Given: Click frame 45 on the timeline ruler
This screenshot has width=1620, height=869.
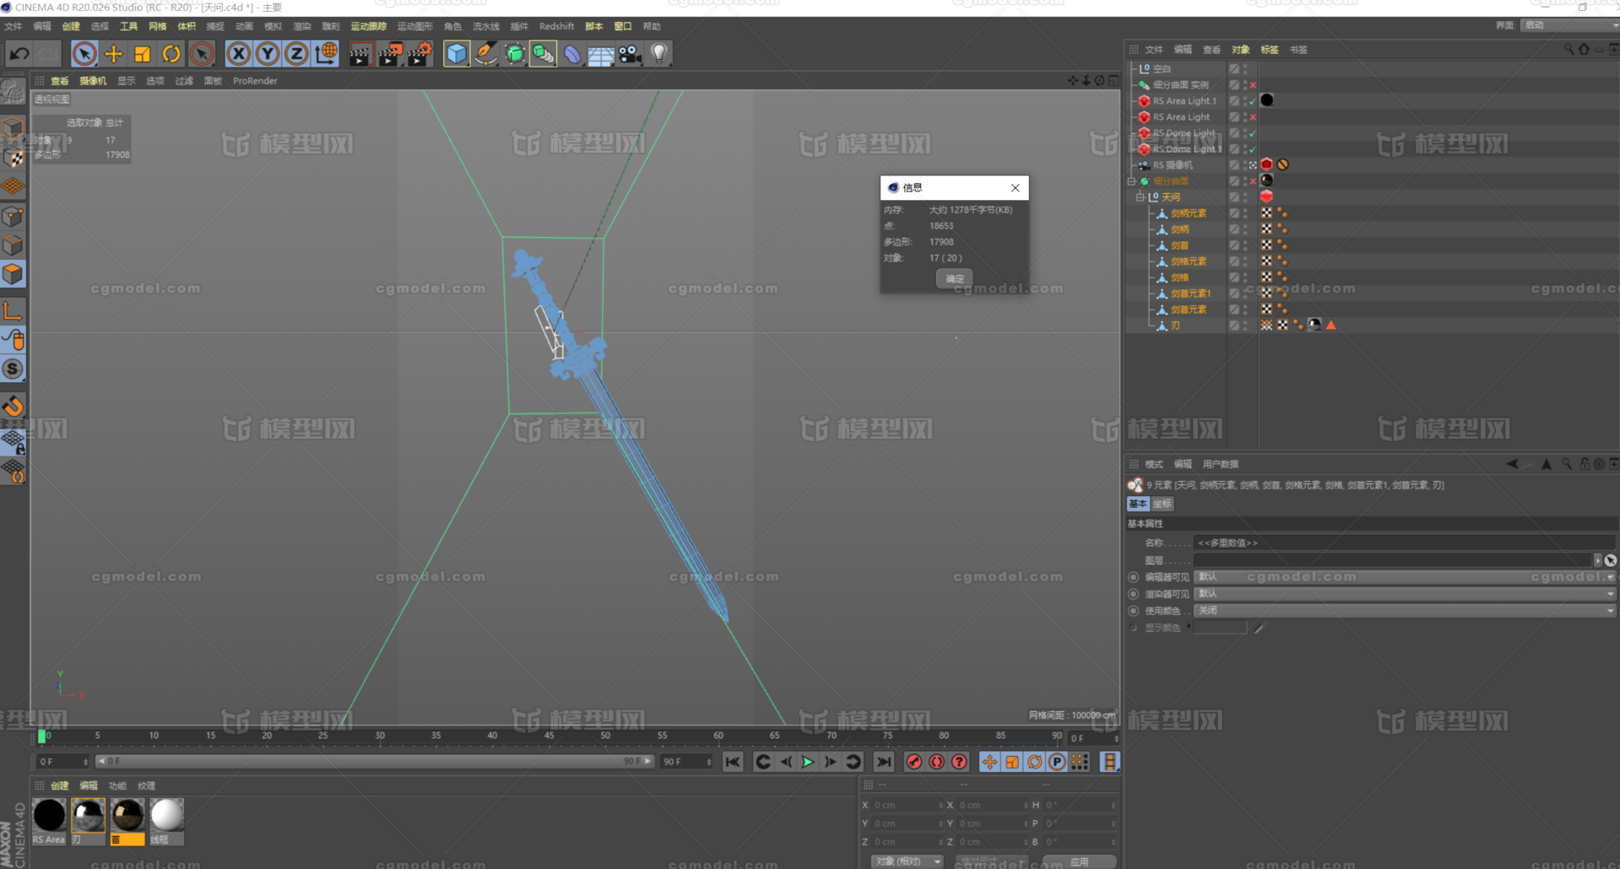Looking at the screenshot, I should (x=549, y=737).
